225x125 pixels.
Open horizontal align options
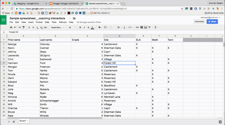click(119, 27)
